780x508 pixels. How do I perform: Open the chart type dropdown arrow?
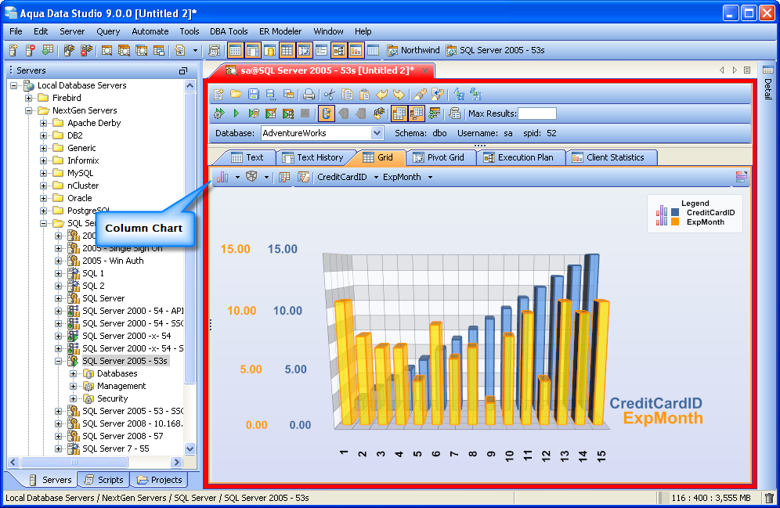click(237, 177)
